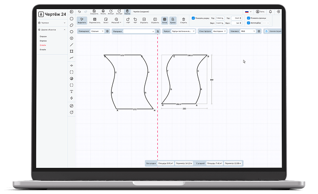Screen dimensions: 318x194
Task: Click the Стереть trash icon
Action: pyautogui.click(x=184, y=20)
